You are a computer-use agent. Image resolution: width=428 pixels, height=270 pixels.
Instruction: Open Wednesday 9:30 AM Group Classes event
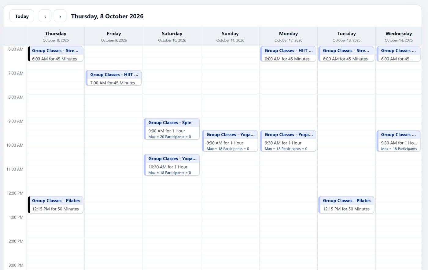[x=399, y=141]
